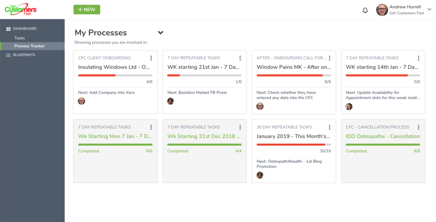Click 'Next: Update Availability for Appointment slots' text
The width and height of the screenshot is (436, 222).
tap(383, 95)
